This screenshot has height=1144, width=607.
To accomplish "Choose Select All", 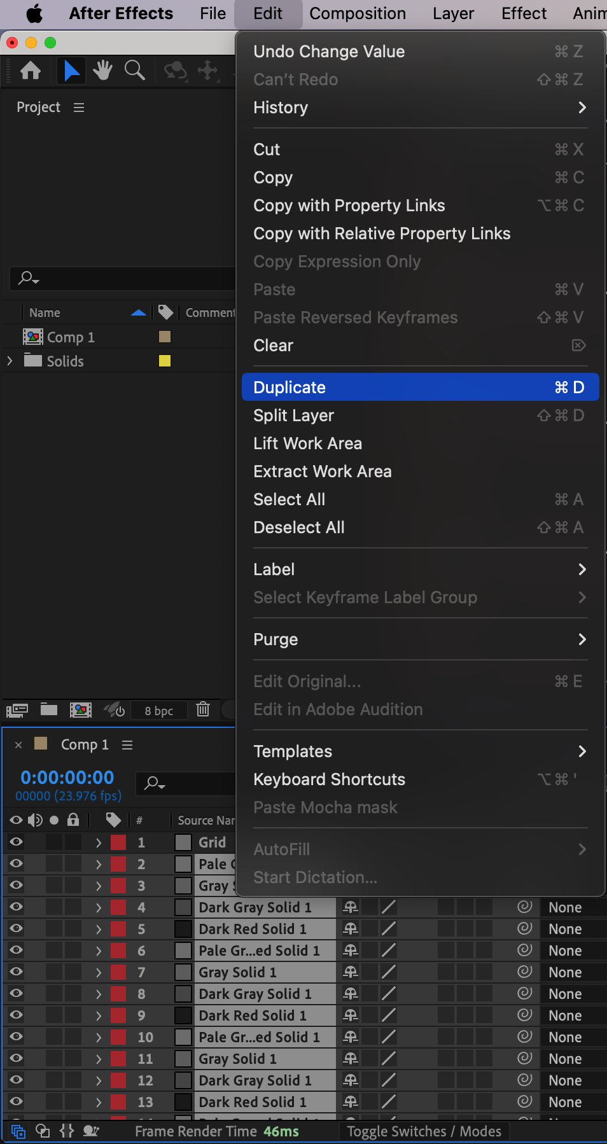I will click(x=420, y=499).
